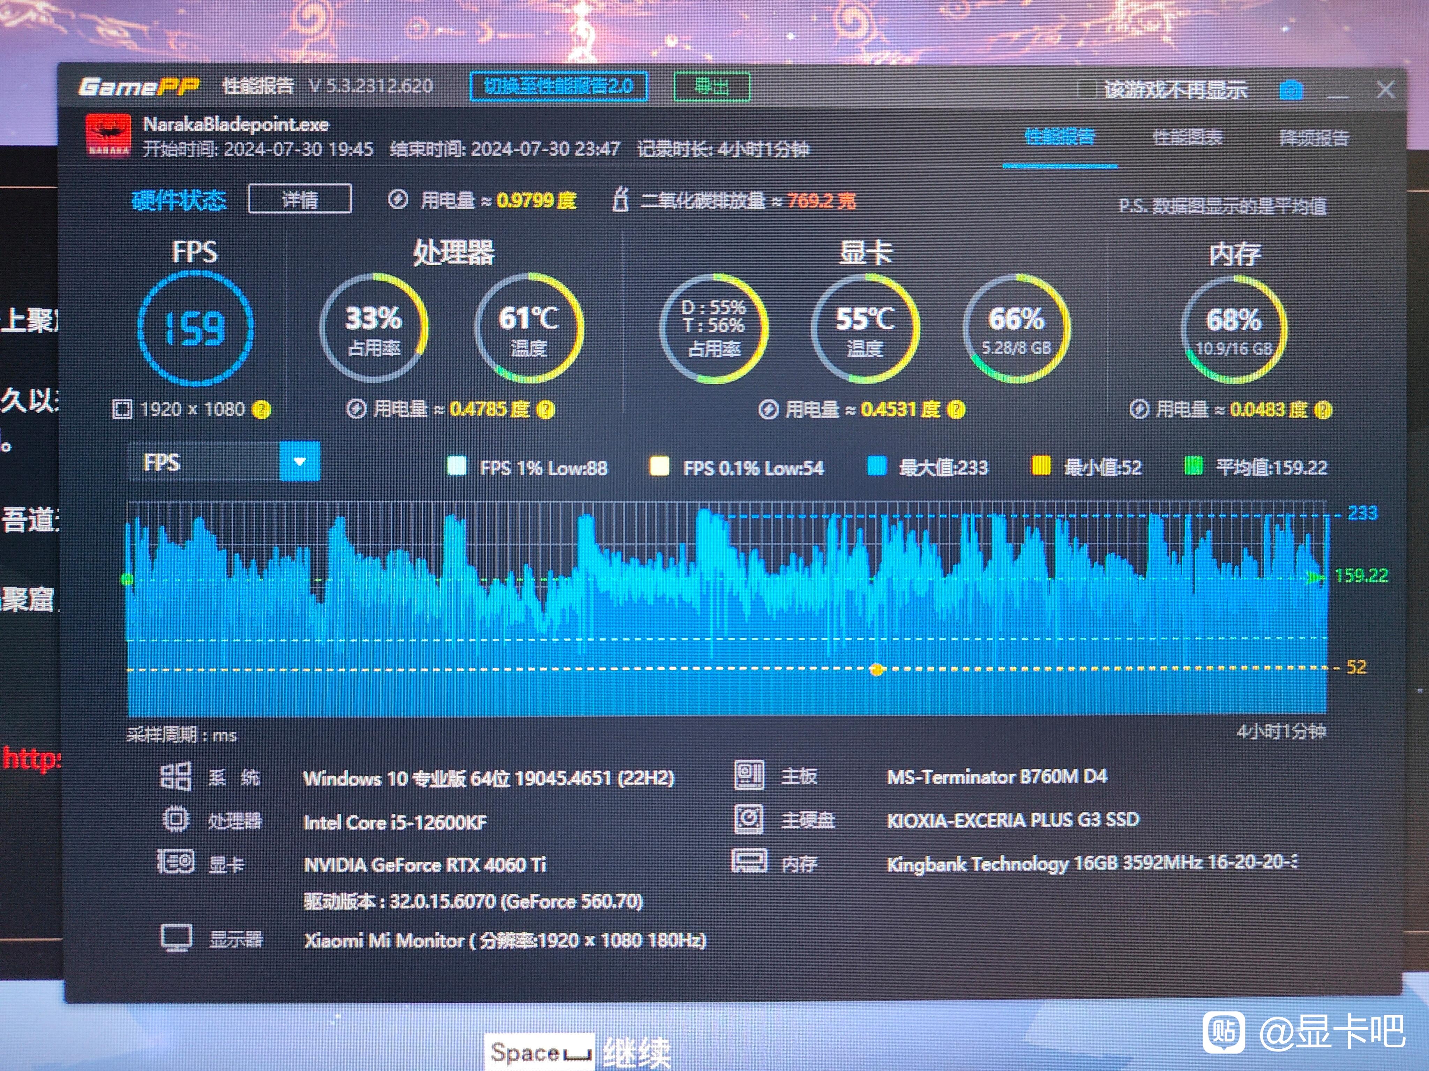
Task: Click the Space 继续 prompt
Action: 579,1052
